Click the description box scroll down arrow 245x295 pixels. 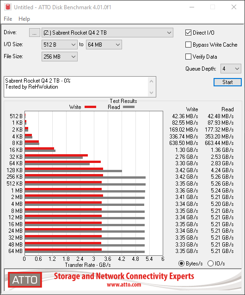(152, 93)
